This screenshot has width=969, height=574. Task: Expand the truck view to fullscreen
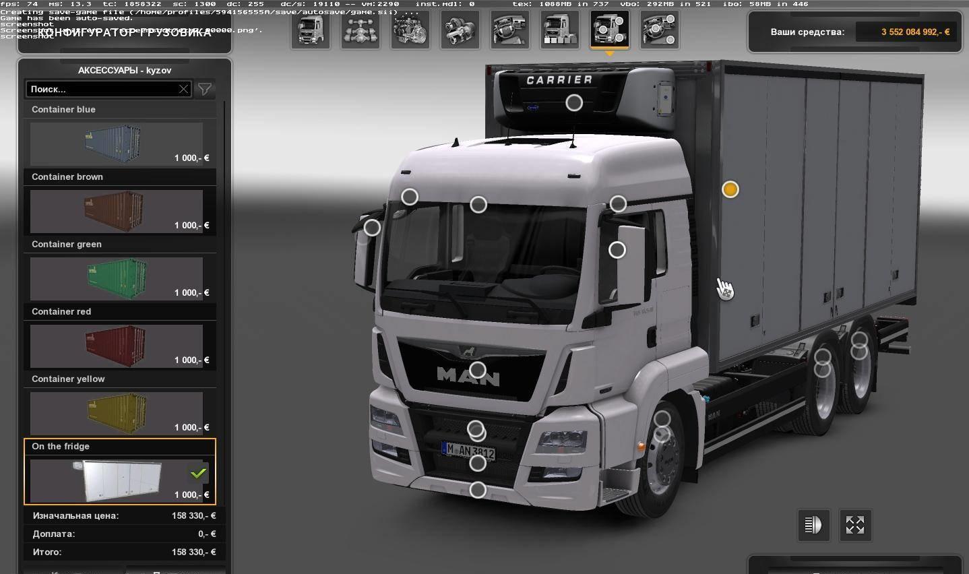point(855,525)
